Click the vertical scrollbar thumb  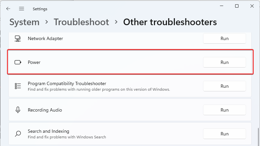click(x=258, y=137)
